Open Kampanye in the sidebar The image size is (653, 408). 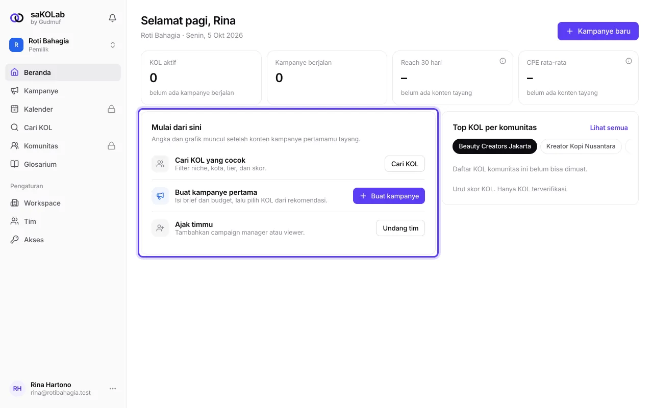pyautogui.click(x=63, y=91)
